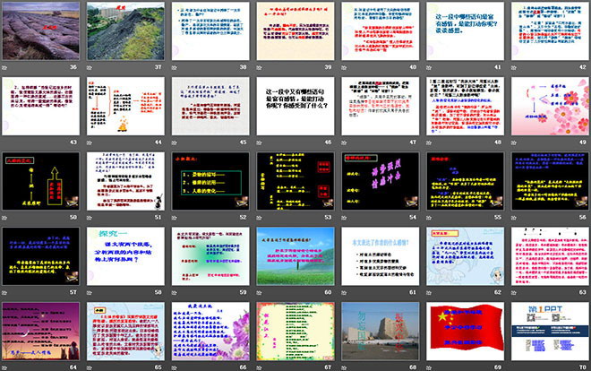The width and height of the screenshot is (591, 371).
Task: Select slide 61 with the bulleted list
Action: 381,256
